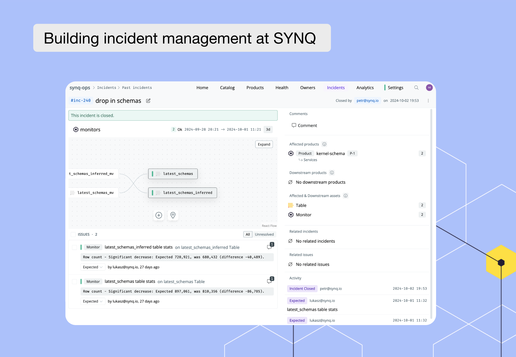Viewport: 516px width, 357px height.
Task: Open the comment bubble on latest_schemas_inferred issue
Action: 269,246
